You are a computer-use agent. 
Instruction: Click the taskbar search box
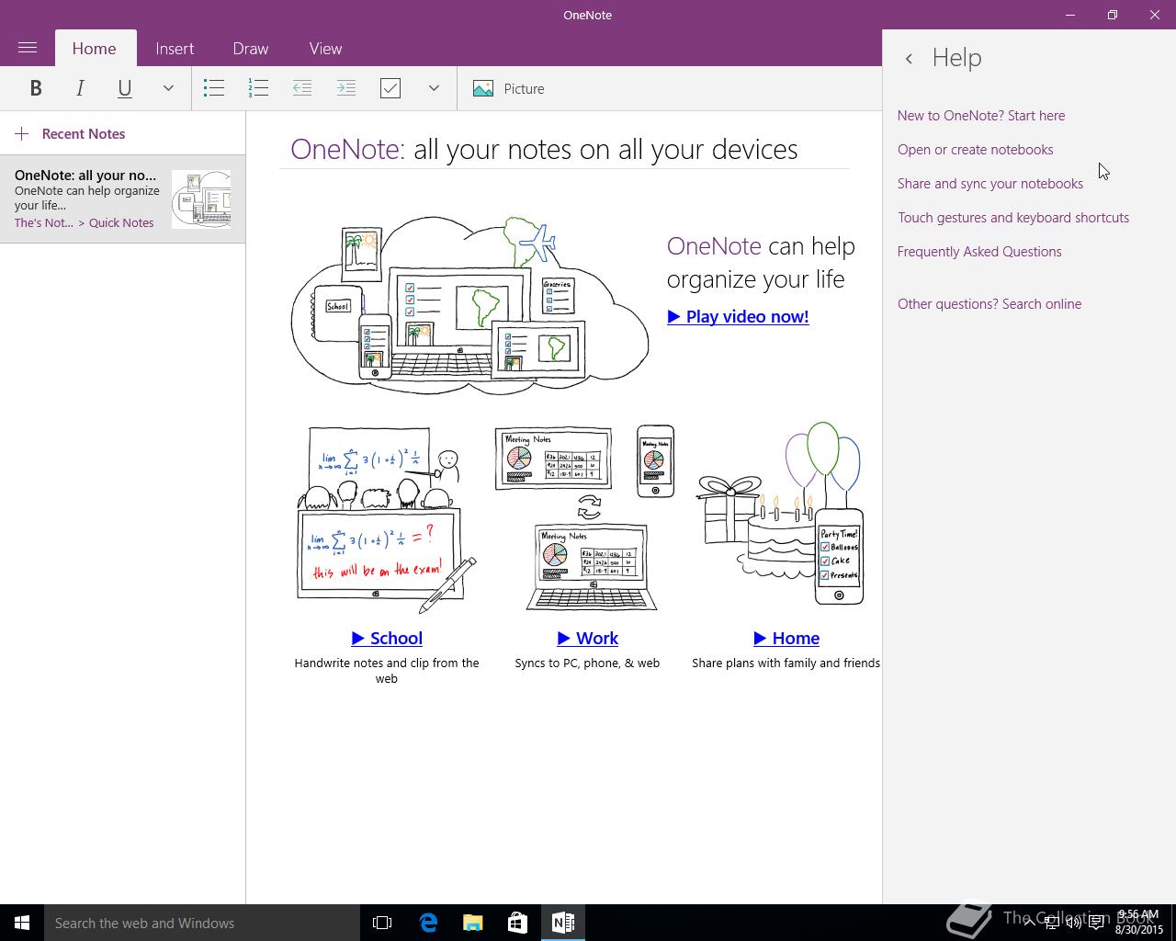click(202, 923)
